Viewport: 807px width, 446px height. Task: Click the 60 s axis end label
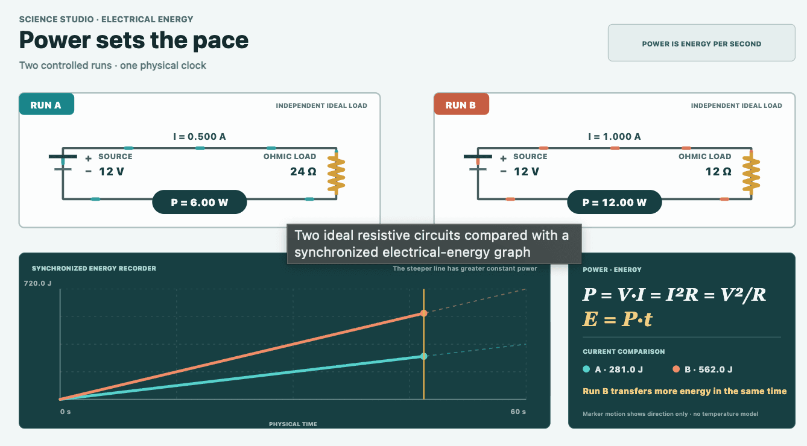519,412
